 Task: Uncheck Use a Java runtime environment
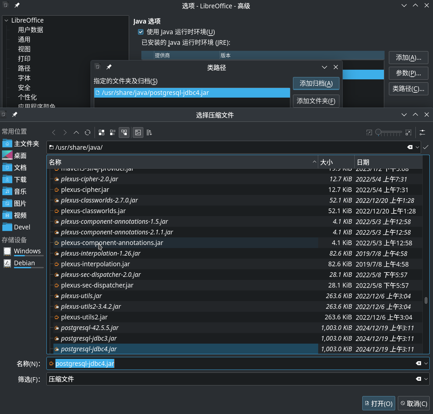tap(141, 32)
